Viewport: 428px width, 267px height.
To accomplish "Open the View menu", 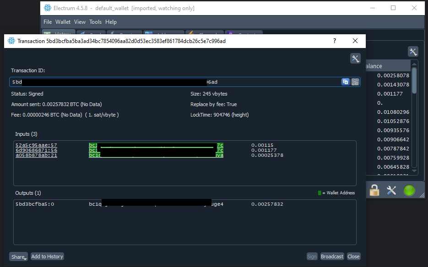I will coord(80,22).
